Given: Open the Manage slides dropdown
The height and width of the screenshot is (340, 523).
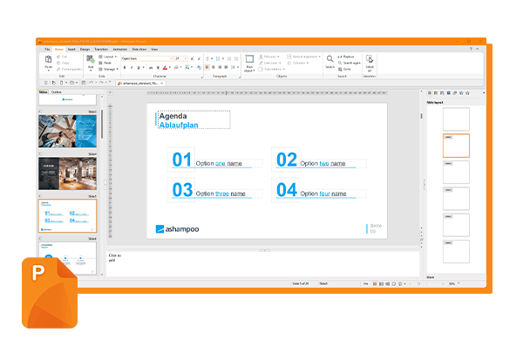Looking at the screenshot, I should 108,69.
